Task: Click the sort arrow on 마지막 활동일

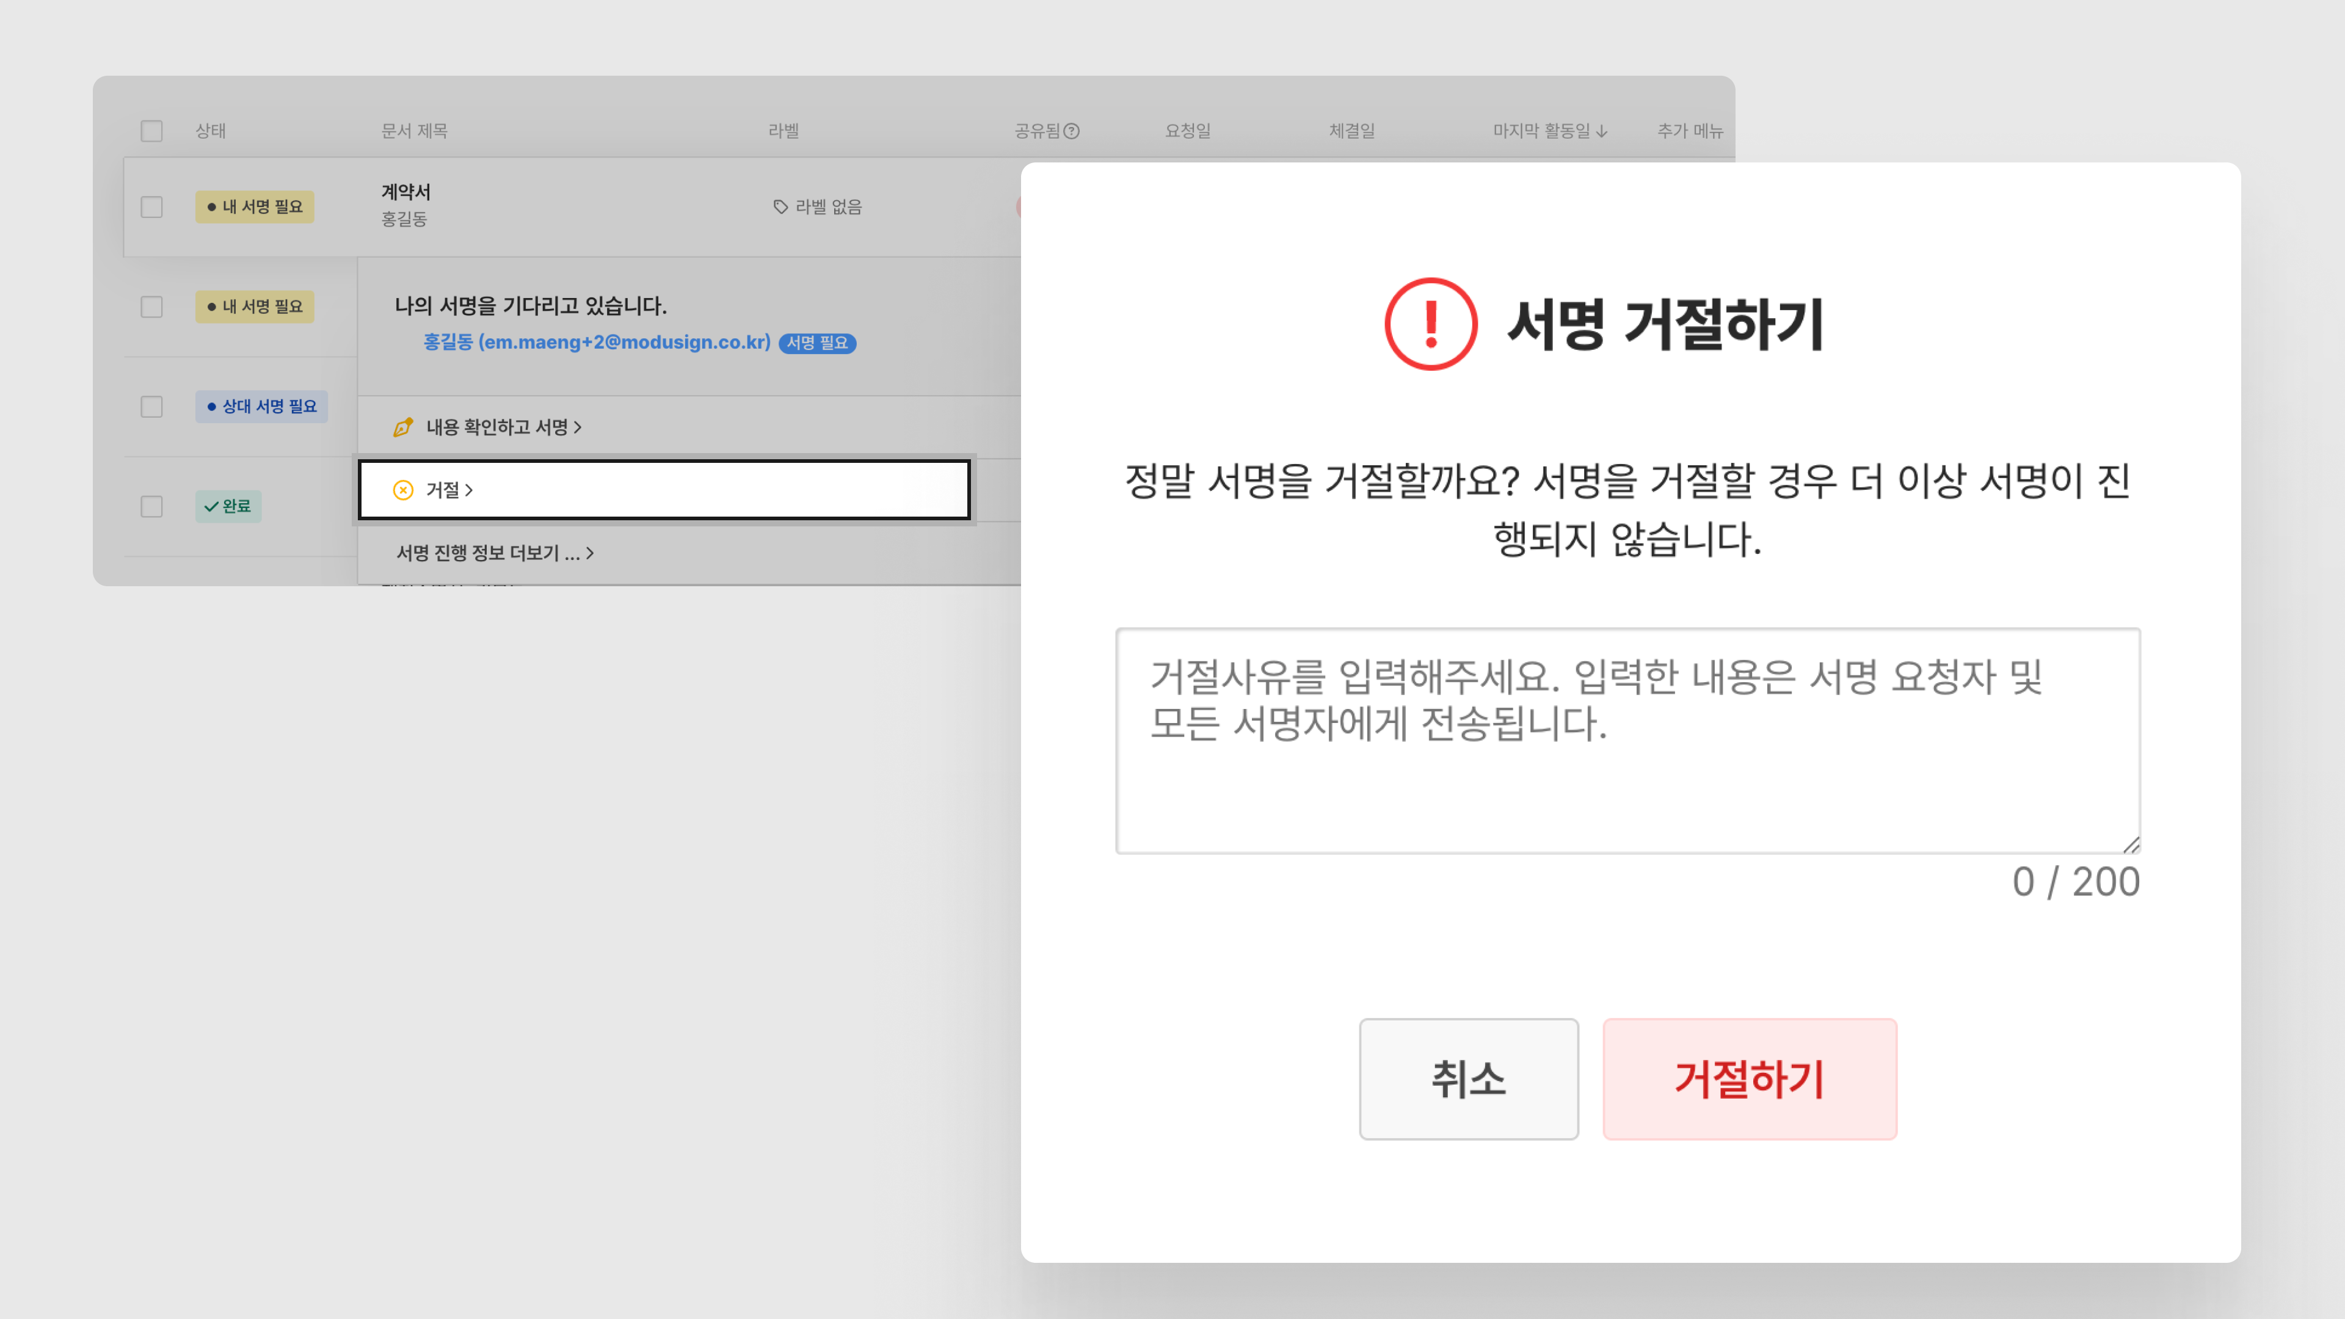Action: pos(1601,131)
